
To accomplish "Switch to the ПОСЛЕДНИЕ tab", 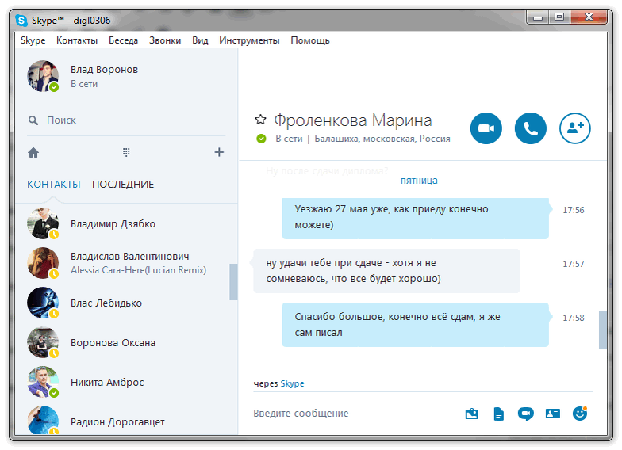I will pyautogui.click(x=123, y=184).
